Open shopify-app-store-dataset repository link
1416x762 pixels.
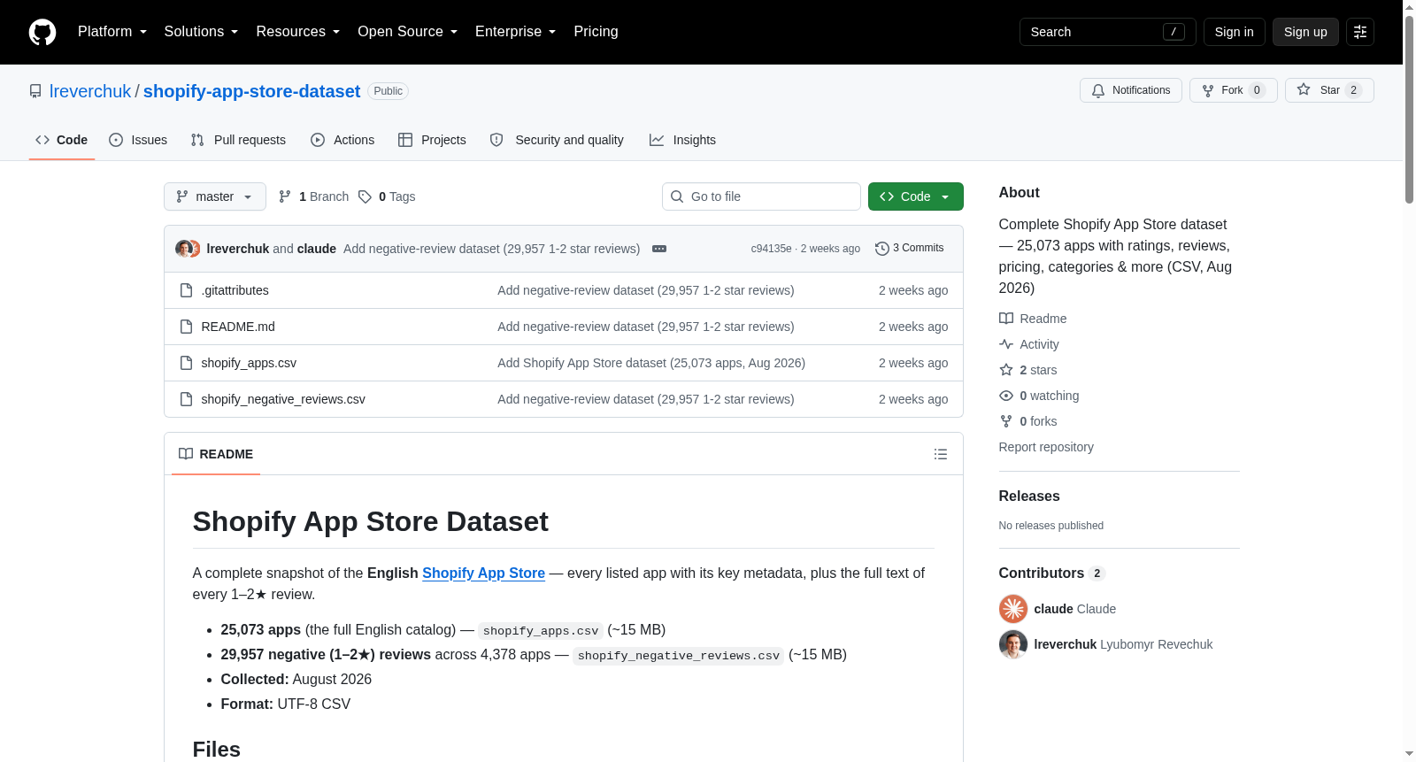251,91
